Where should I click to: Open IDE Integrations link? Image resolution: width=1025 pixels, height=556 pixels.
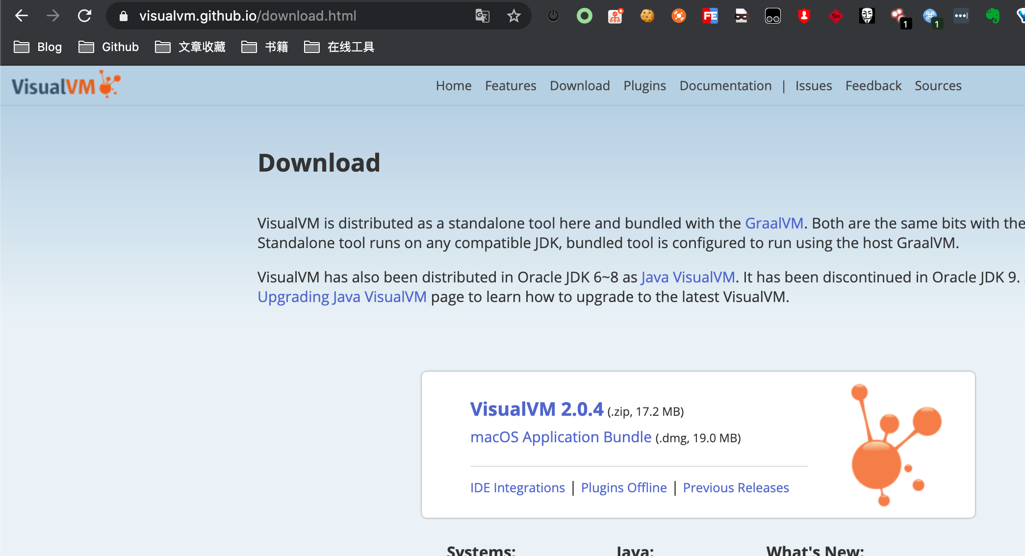[x=517, y=487]
